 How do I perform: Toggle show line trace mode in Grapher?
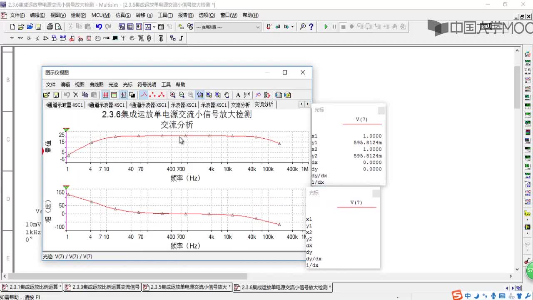point(144,95)
